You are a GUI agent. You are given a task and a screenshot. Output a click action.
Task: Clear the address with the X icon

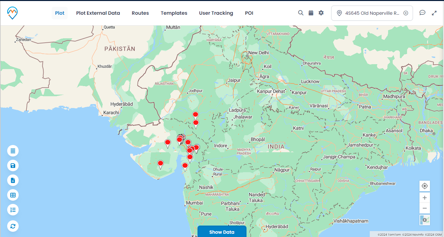click(x=406, y=13)
